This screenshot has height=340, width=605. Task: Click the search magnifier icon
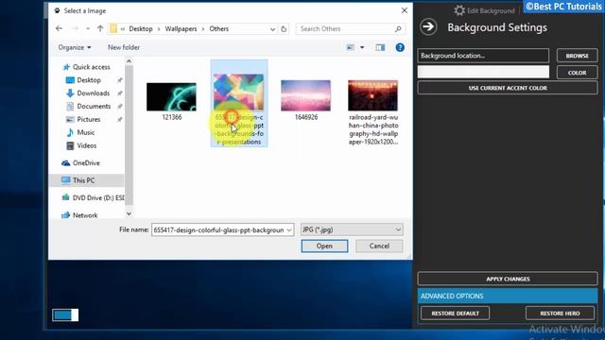click(x=398, y=29)
